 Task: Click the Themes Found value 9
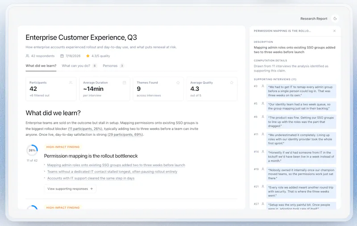139,89
